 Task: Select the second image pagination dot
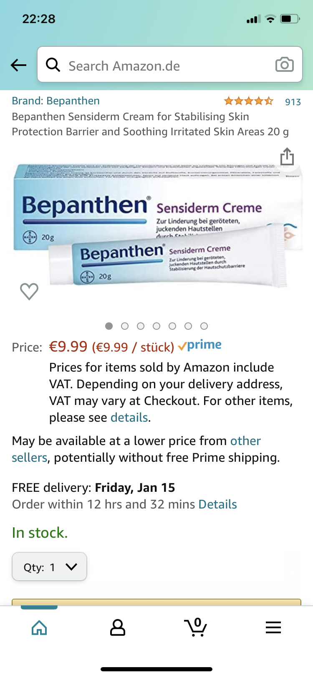tap(125, 326)
